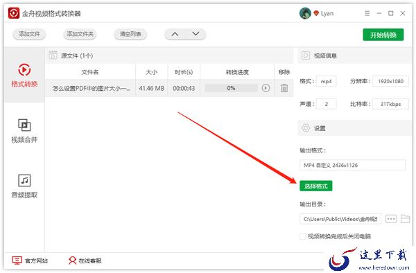This screenshot has width=416, height=273.
Task: Switch to 视频合并 sidebar tab
Action: (x=24, y=131)
